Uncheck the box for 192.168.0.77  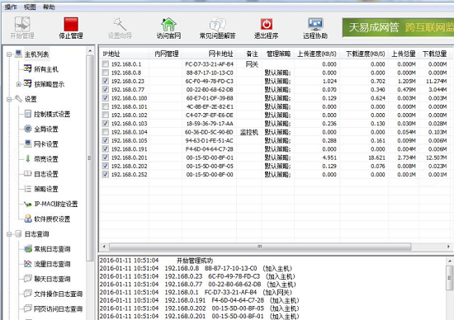pyautogui.click(x=106, y=89)
